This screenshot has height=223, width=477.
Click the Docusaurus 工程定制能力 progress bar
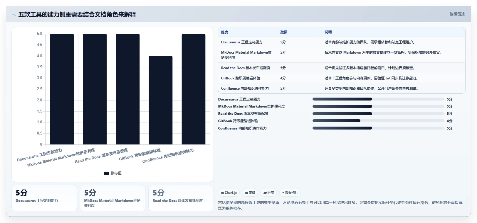378,99
